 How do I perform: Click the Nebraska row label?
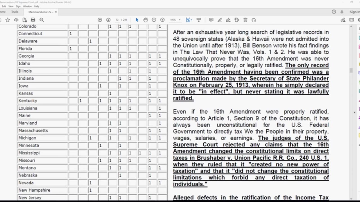click(28, 175)
